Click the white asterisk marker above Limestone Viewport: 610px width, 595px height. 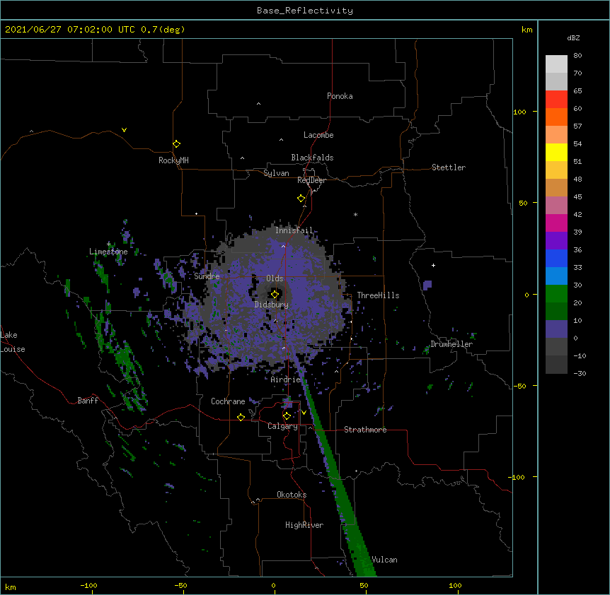coord(109,244)
